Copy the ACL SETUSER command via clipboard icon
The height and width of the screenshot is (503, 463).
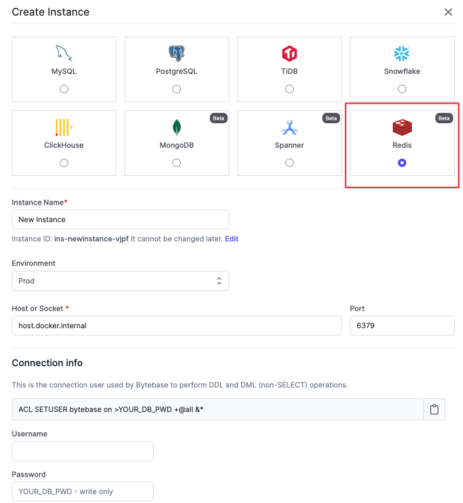click(x=434, y=409)
